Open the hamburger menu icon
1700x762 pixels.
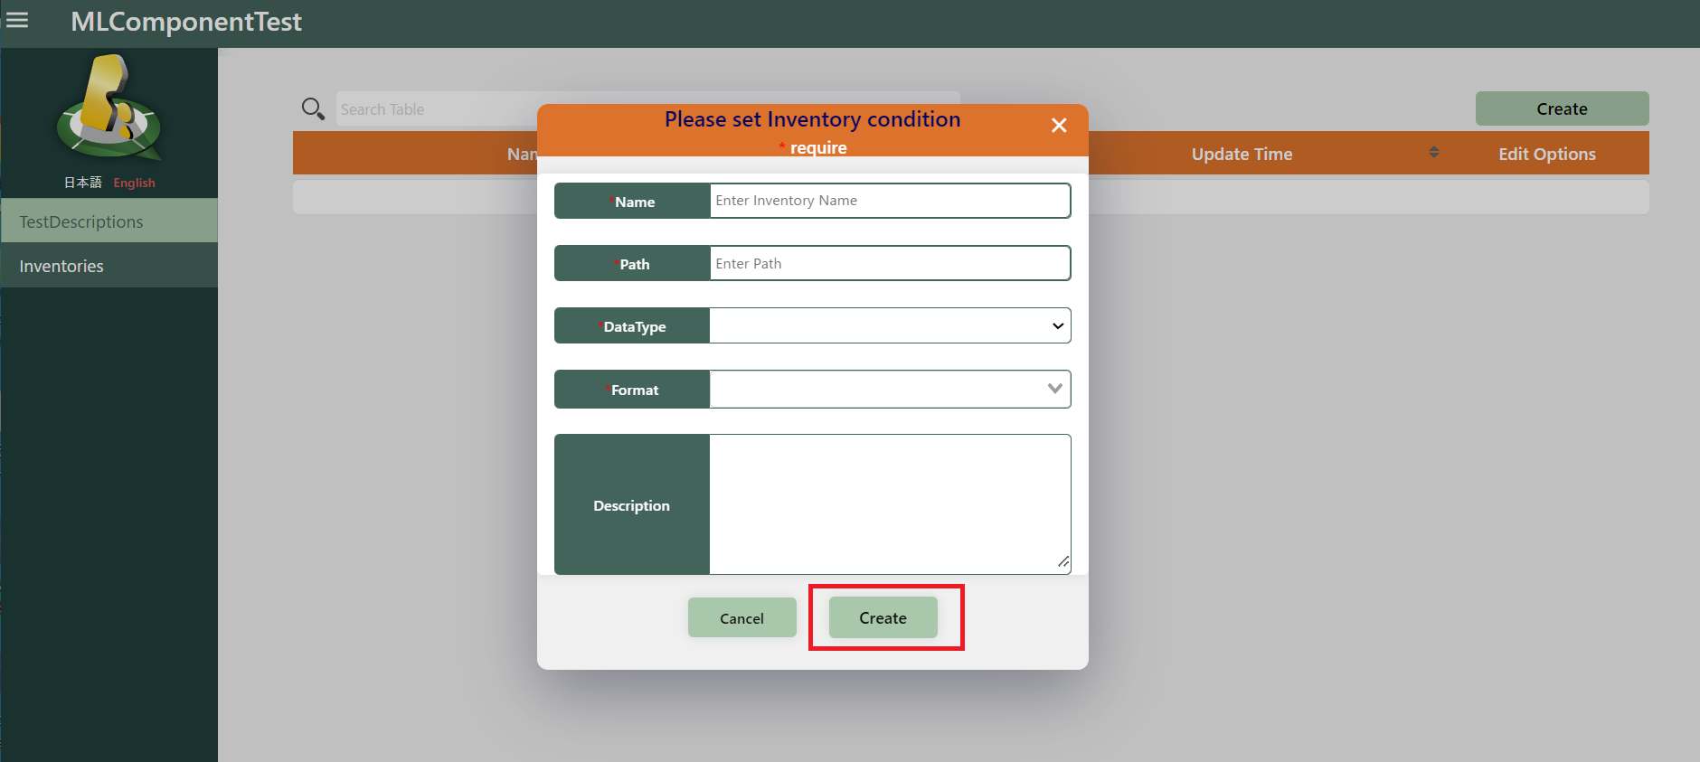[17, 20]
